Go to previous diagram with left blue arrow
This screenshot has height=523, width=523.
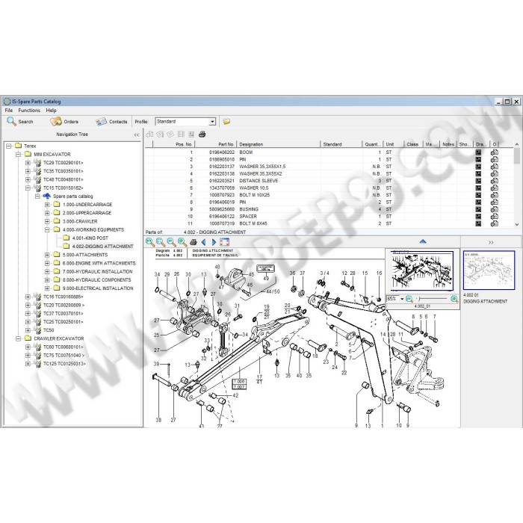click(x=203, y=242)
